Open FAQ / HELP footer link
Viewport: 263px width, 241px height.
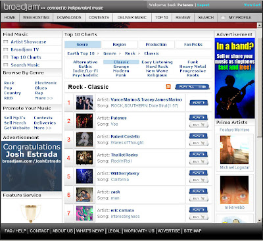point(15,231)
